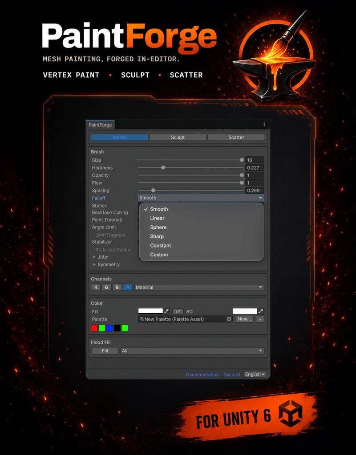Open the Material channel dropdown

[199, 287]
